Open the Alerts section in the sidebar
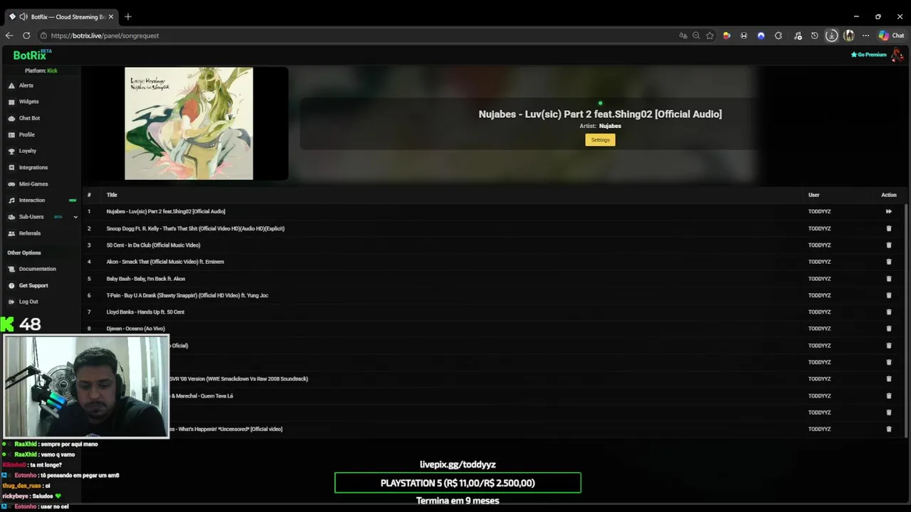911x512 pixels. click(26, 85)
